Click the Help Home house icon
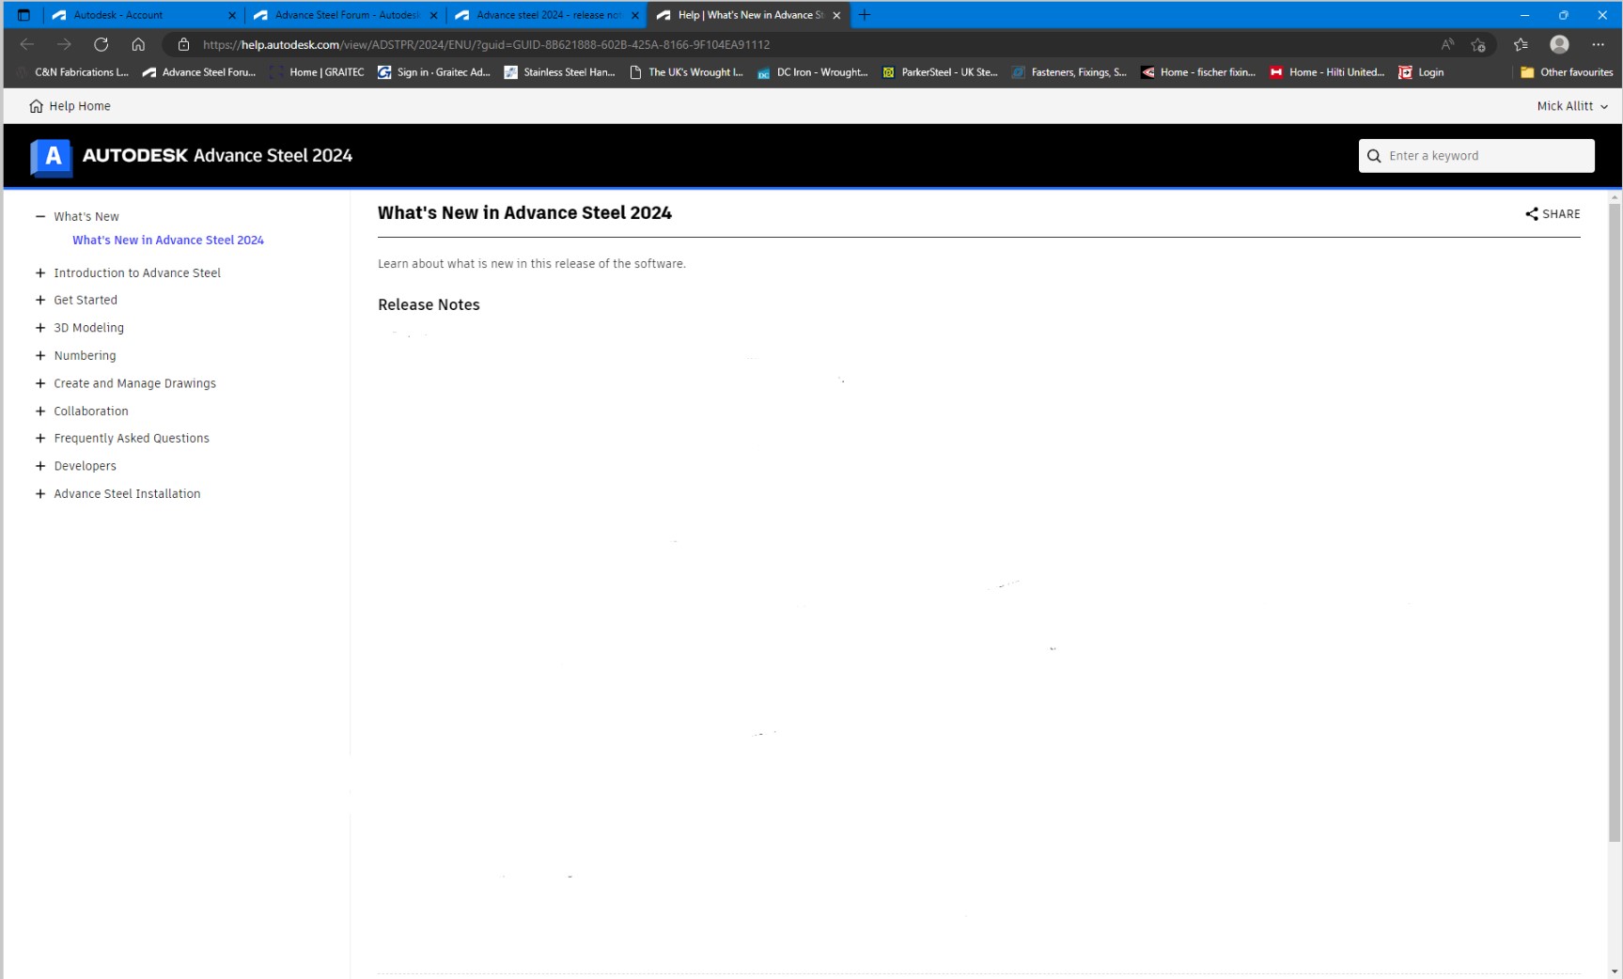 click(x=36, y=106)
